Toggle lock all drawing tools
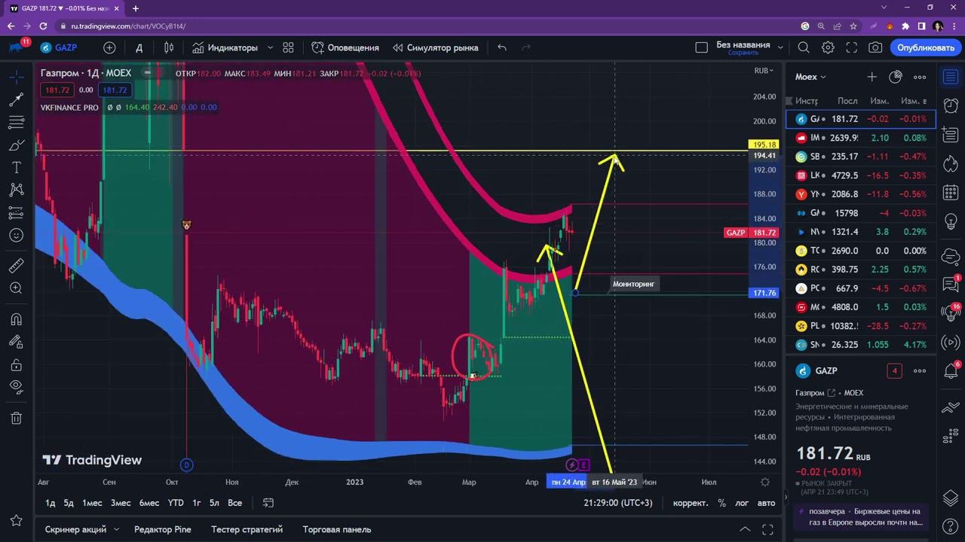965x542 pixels. pos(17,365)
